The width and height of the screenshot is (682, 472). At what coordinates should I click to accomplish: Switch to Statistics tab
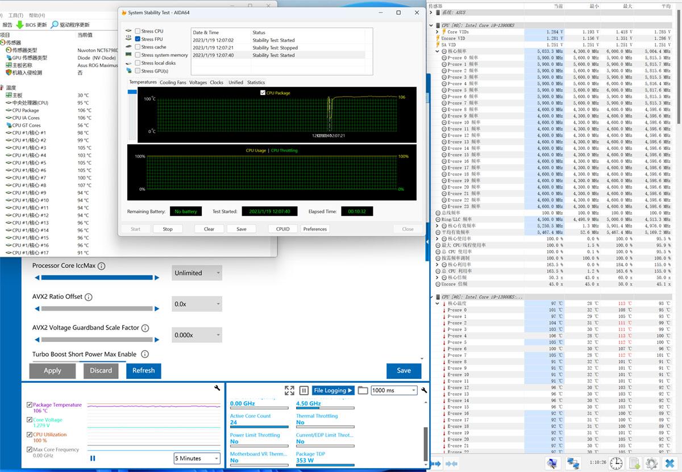click(x=256, y=82)
